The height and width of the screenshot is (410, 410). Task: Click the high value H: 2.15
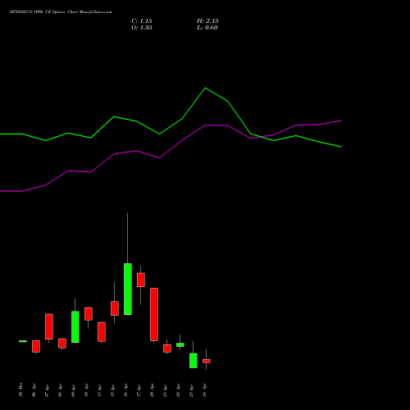[207, 21]
